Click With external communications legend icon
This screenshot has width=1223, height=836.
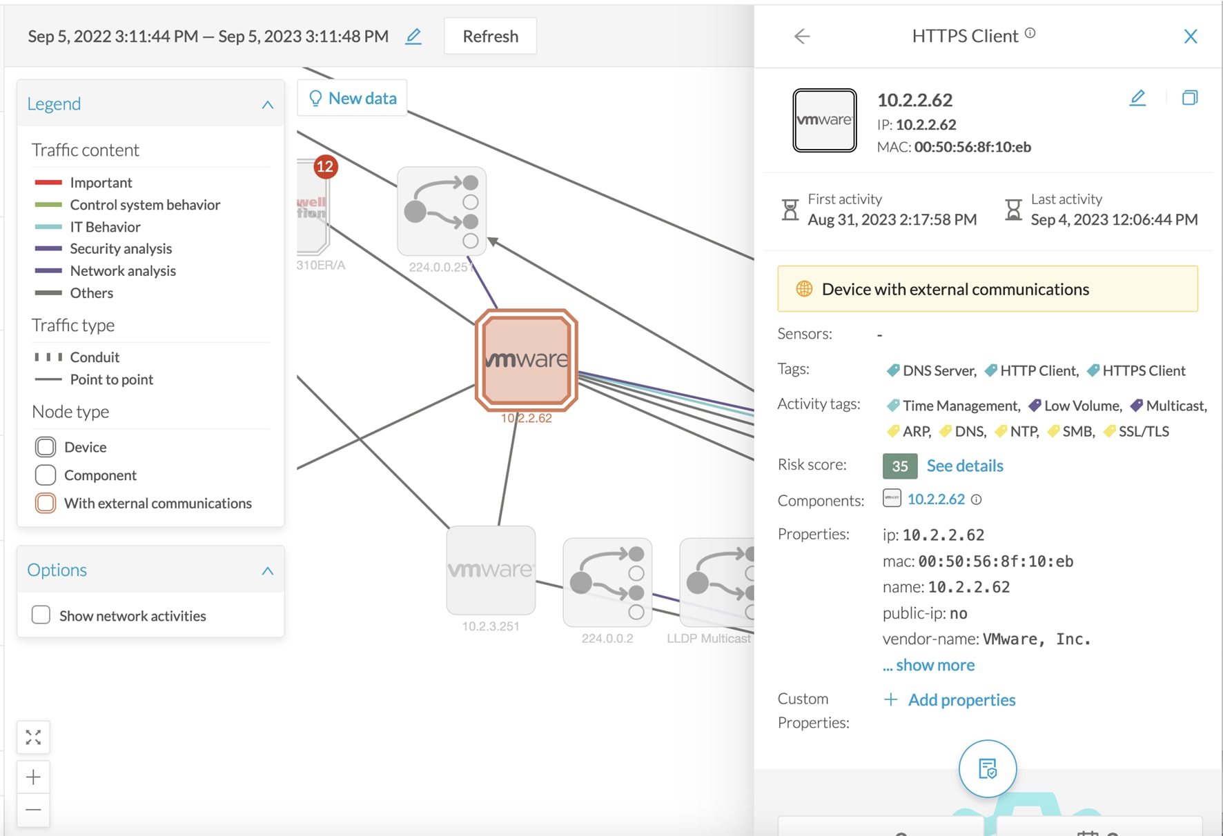[46, 504]
